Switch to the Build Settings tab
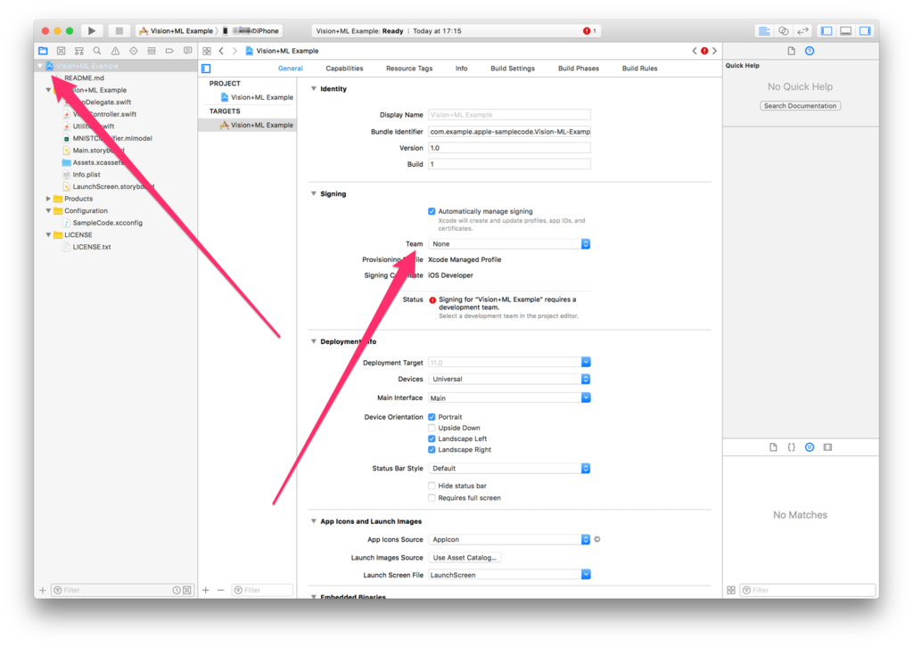Viewport: 913px width, 647px height. tap(513, 68)
